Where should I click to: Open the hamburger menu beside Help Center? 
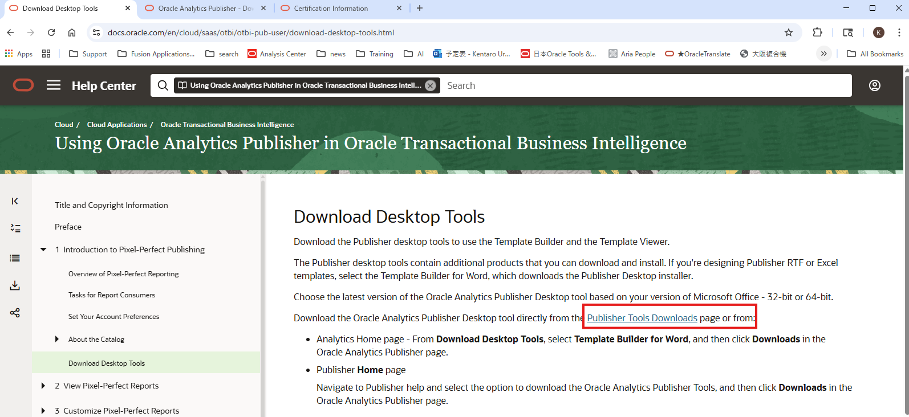pyautogui.click(x=54, y=85)
